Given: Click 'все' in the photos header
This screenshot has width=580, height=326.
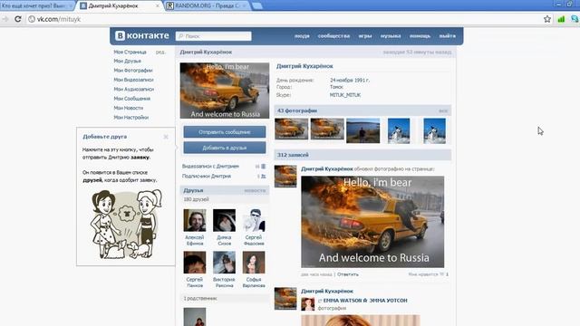Looking at the screenshot, I should pyautogui.click(x=443, y=110).
